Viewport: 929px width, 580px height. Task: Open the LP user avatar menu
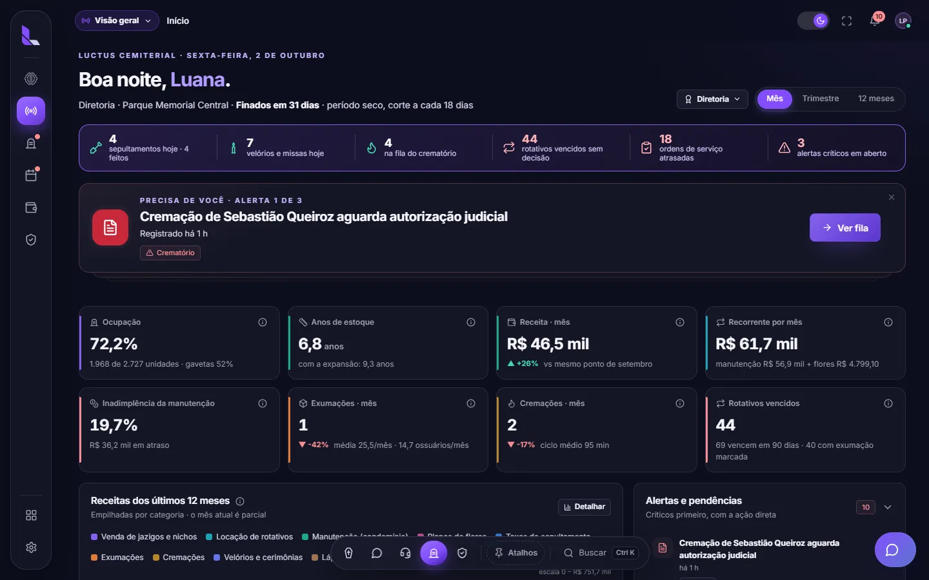click(x=903, y=21)
